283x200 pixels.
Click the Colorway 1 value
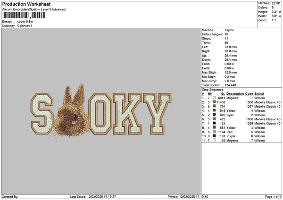point(25,25)
